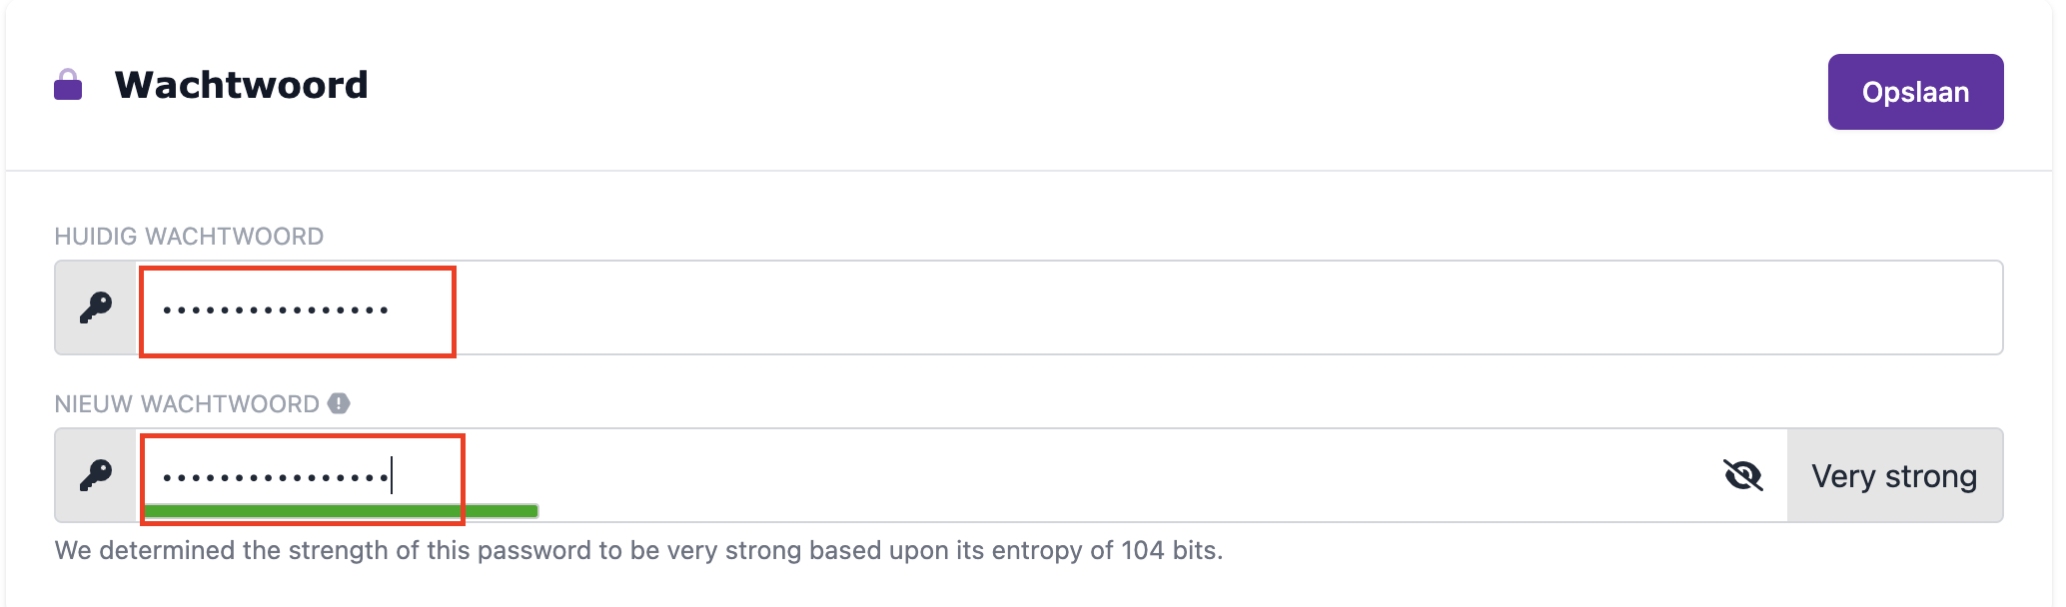2066x607 pixels.
Task: Click the Very strong strength badge
Action: (x=1894, y=476)
